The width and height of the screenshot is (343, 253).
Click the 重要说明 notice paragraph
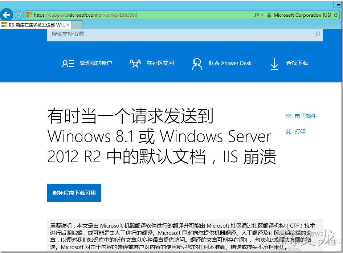point(183,236)
